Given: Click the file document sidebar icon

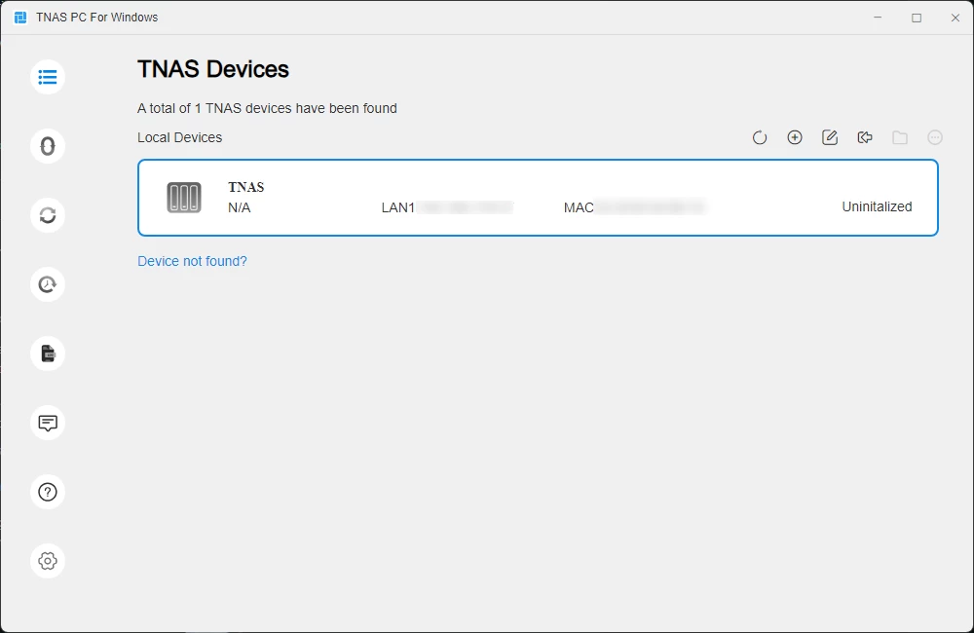Looking at the screenshot, I should (x=48, y=354).
